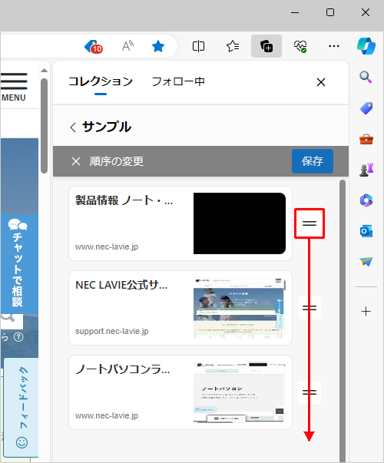Click the 順序の変更 label

[x=117, y=161]
